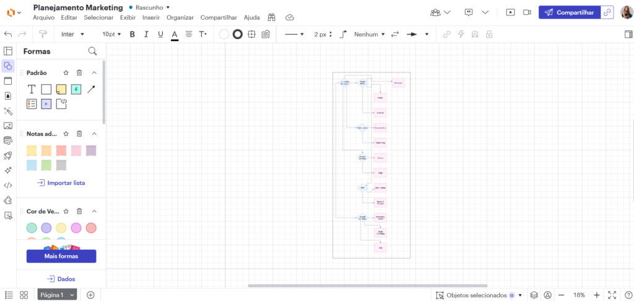Start presentation mode play icon
Image resolution: width=634 pixels, height=301 pixels.
pyautogui.click(x=511, y=12)
